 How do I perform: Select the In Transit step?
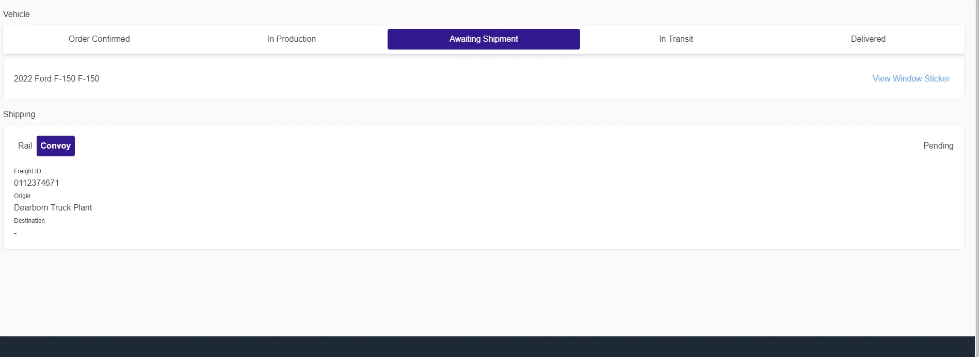pyautogui.click(x=676, y=39)
